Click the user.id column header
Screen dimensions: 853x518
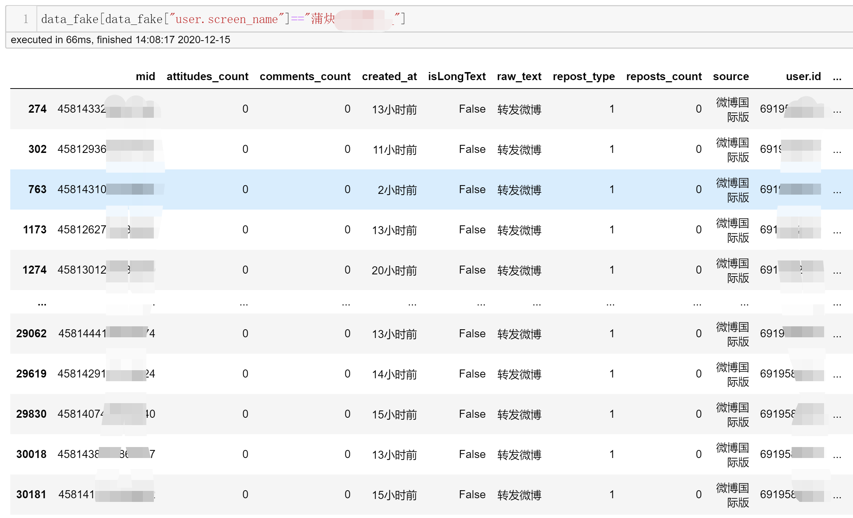[x=803, y=76]
